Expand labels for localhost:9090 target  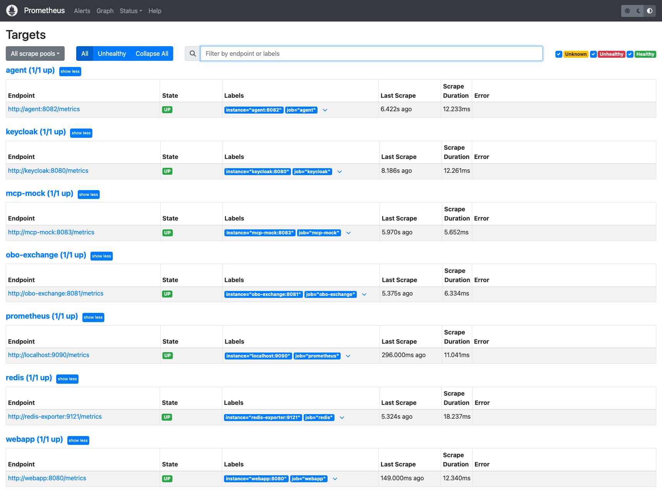[348, 356]
